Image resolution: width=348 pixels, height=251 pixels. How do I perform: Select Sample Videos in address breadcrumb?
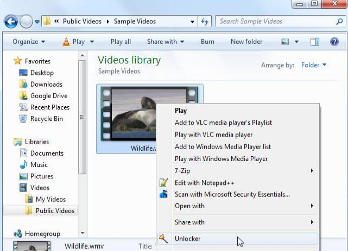[135, 21]
